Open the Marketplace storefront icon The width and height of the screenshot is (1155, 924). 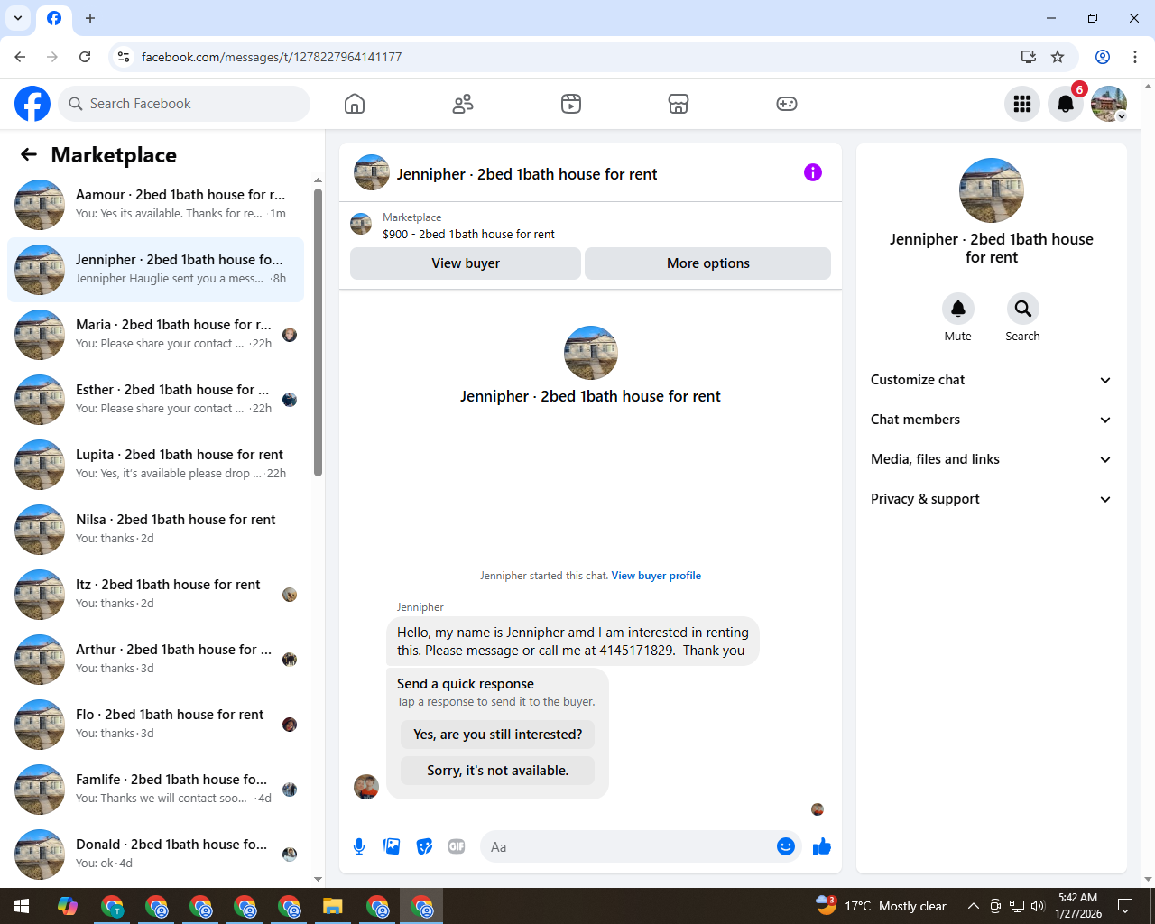679,104
